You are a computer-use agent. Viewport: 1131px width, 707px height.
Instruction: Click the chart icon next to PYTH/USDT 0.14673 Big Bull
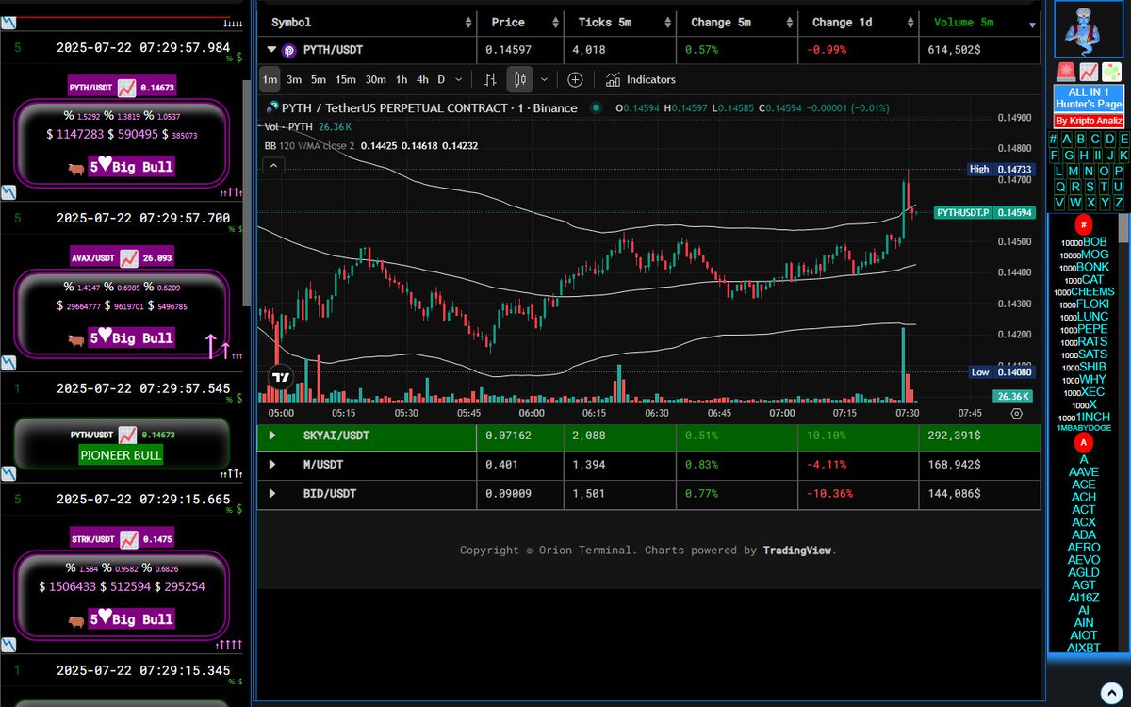tap(126, 88)
